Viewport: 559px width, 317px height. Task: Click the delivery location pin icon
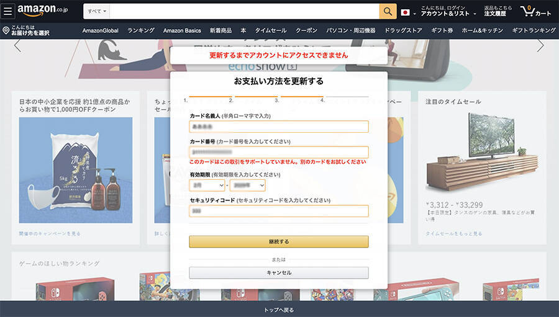click(x=6, y=30)
